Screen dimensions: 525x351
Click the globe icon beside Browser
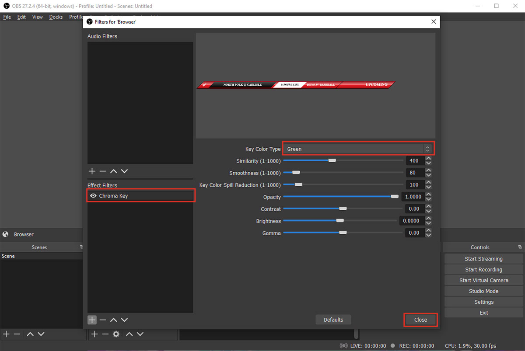point(6,234)
